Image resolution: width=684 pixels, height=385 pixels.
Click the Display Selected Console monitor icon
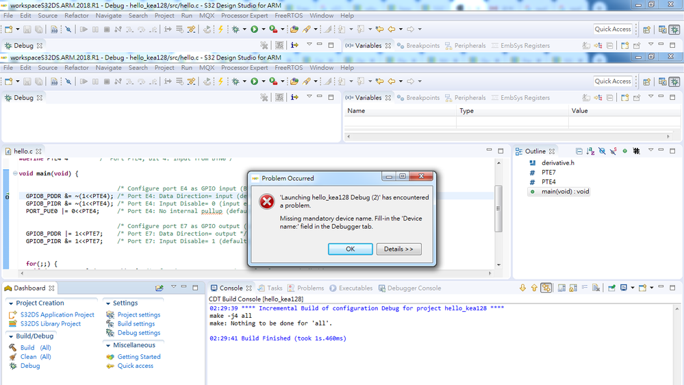[624, 288]
